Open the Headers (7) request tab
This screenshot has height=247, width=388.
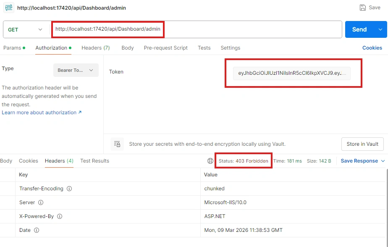95,48
